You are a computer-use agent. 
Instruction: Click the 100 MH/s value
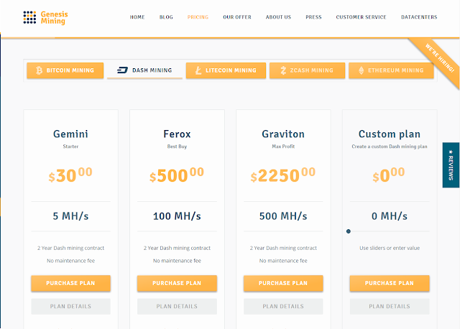[177, 216]
